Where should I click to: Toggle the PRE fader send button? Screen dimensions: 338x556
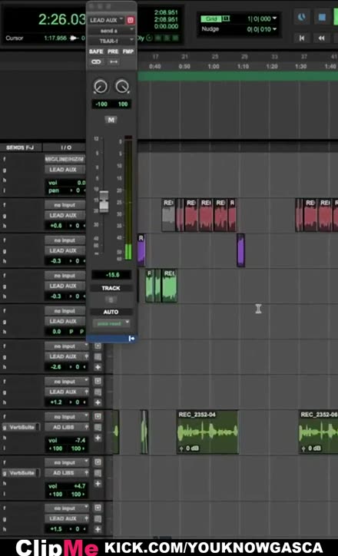point(113,51)
